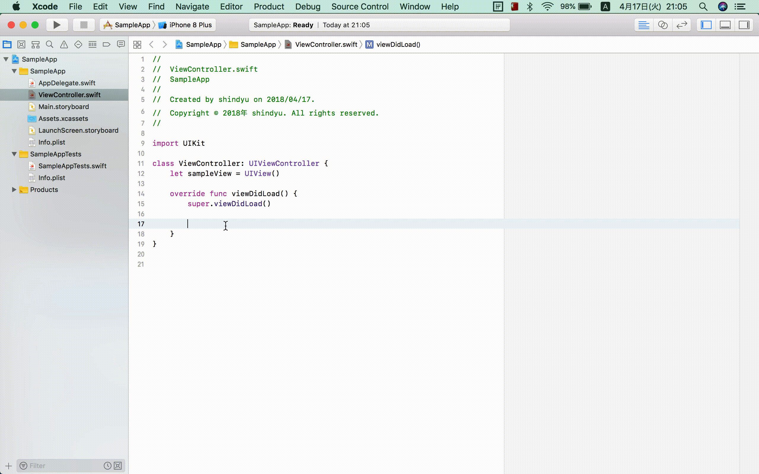Collapse the SampleAppTests folder
The height and width of the screenshot is (474, 759).
14,154
